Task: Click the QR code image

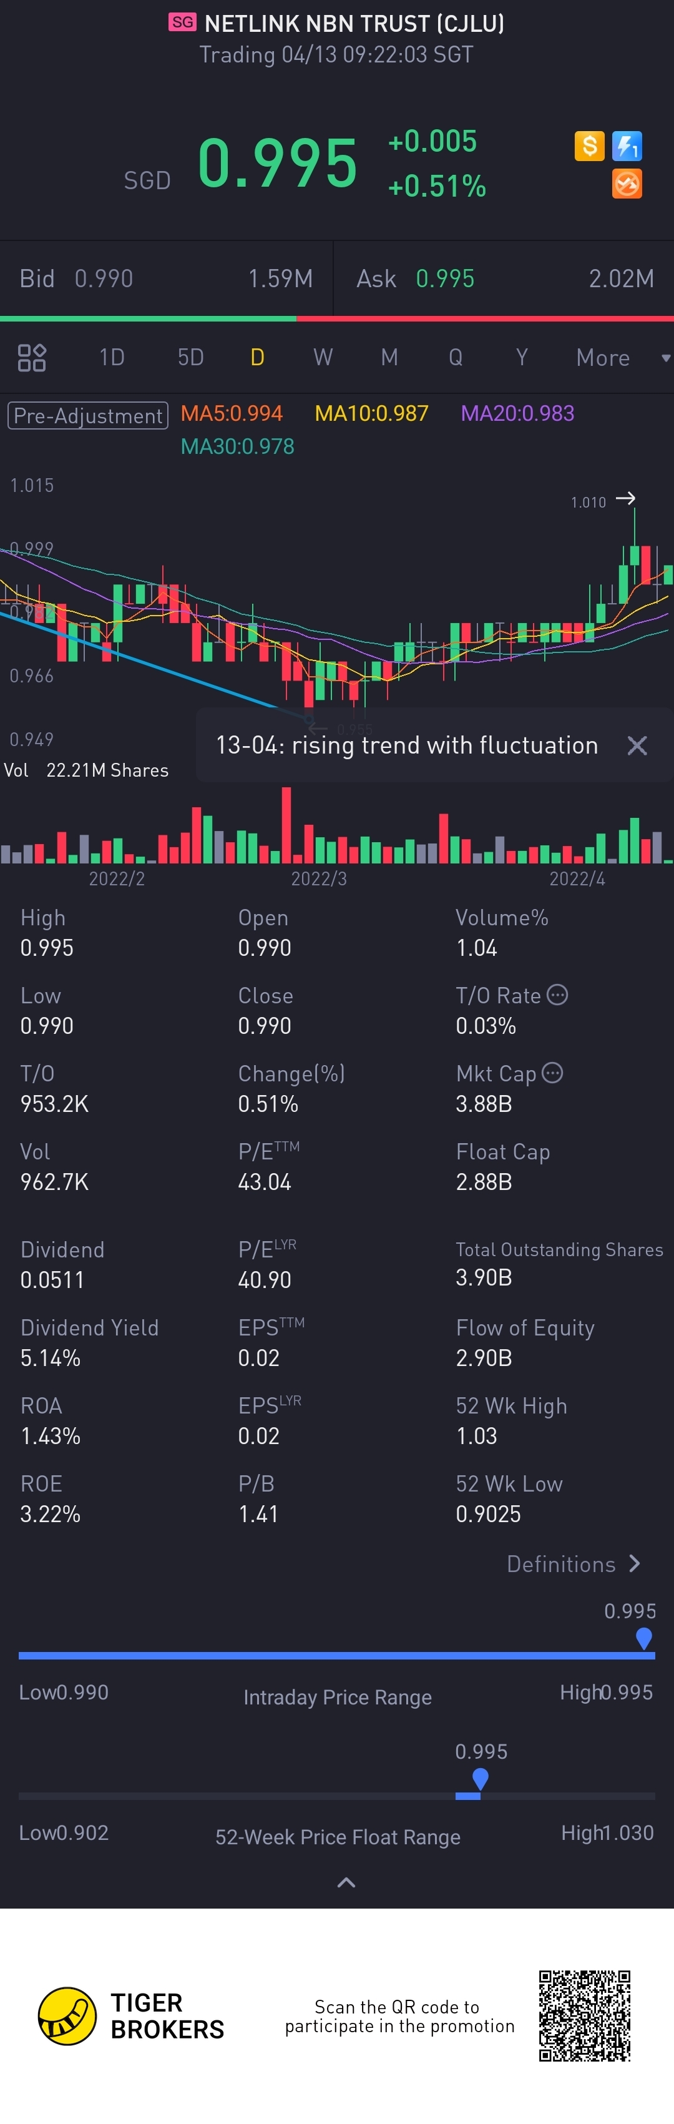Action: (x=584, y=2015)
